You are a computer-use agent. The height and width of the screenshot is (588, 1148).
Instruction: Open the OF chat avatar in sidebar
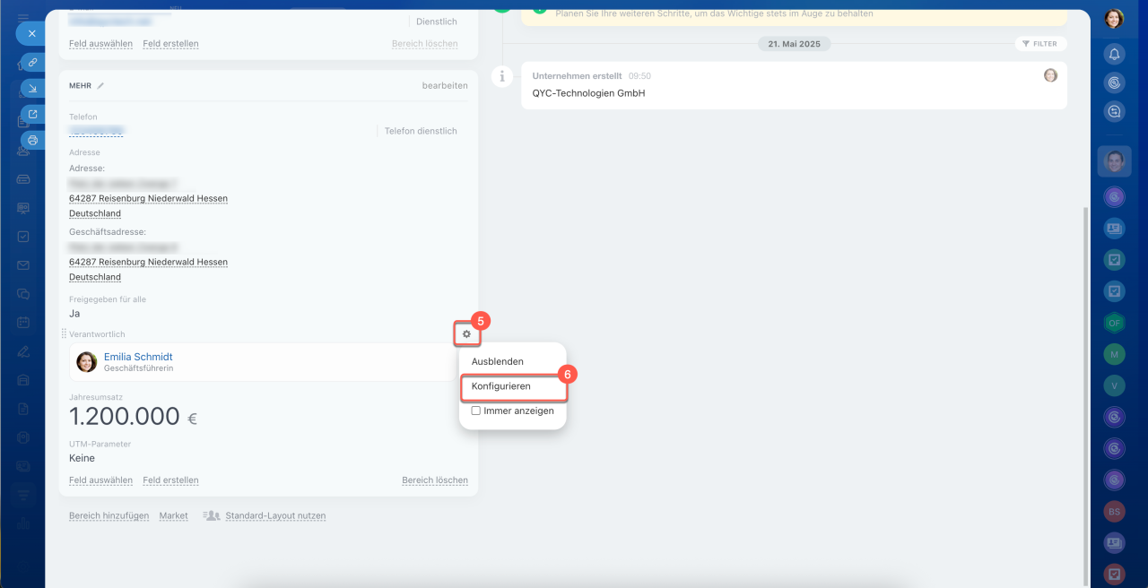coord(1114,323)
